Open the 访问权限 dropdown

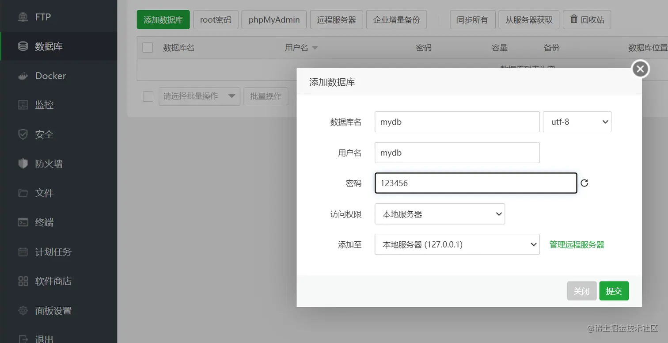point(440,214)
